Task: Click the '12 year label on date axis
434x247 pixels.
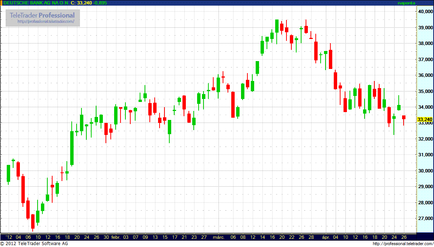Action: click(x=9, y=237)
